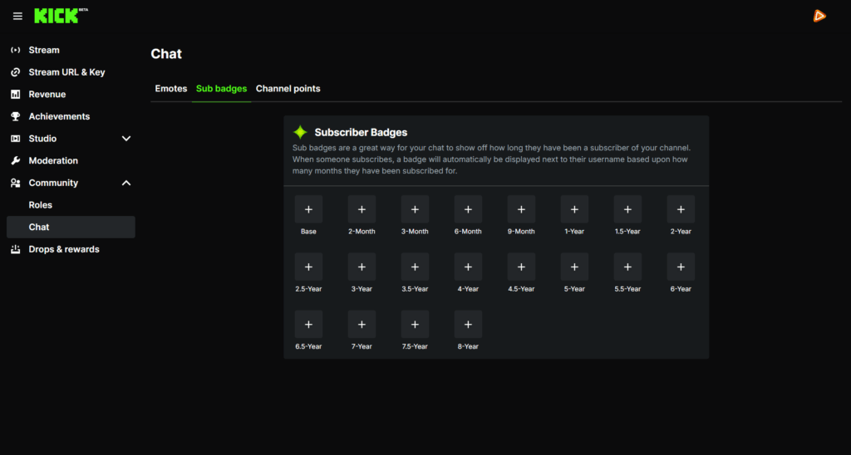Switch to the Channel points tab

point(288,89)
